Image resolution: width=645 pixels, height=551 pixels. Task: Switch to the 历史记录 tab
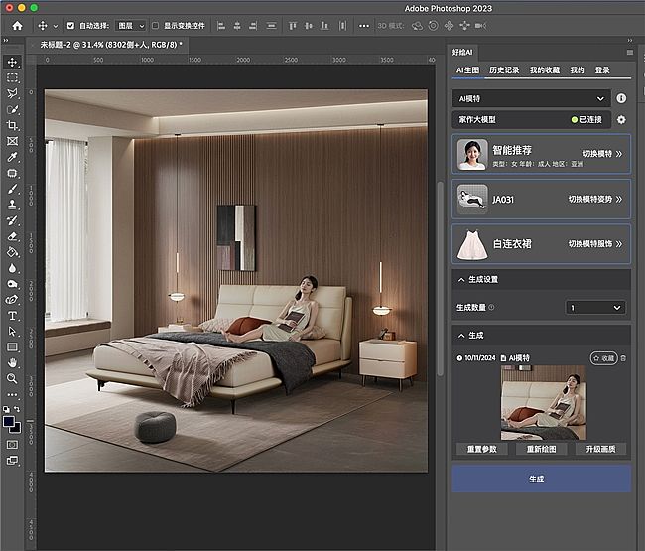click(x=504, y=70)
